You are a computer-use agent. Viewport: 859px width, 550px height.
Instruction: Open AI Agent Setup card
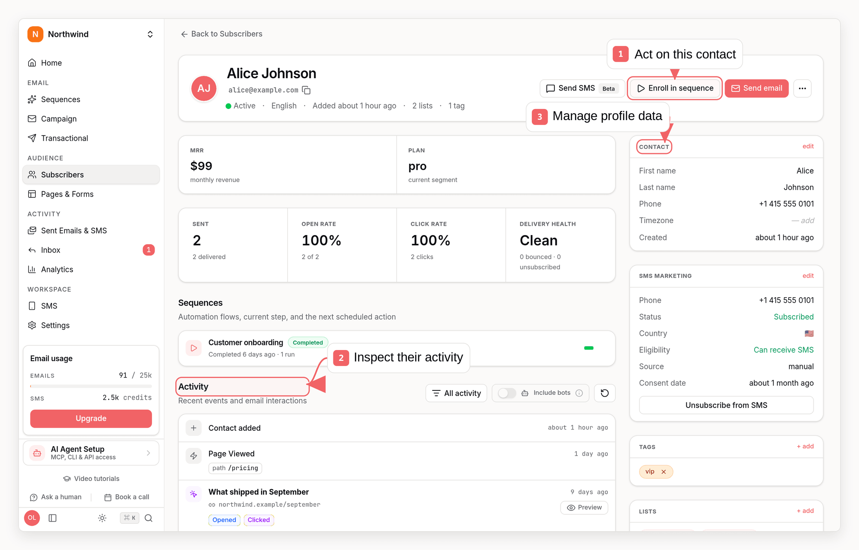coord(91,453)
